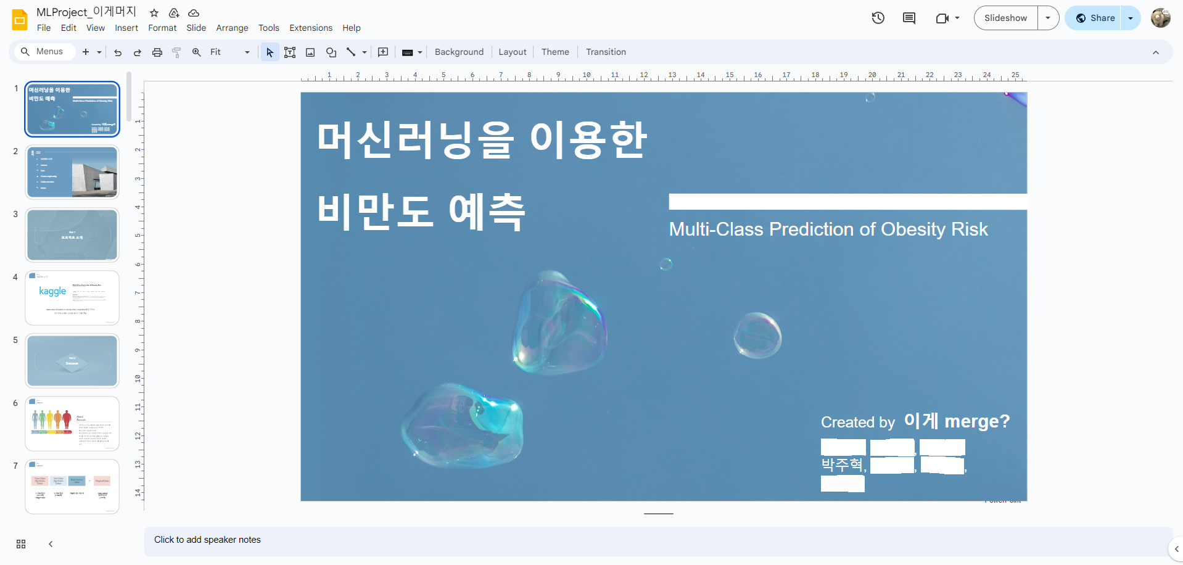Viewport: 1183px width, 565px height.
Task: Select the Line tool
Action: 351,52
